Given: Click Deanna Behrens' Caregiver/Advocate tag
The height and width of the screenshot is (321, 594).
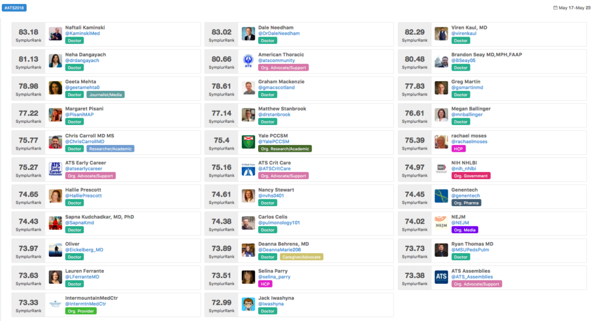Looking at the screenshot, I should 302,257.
